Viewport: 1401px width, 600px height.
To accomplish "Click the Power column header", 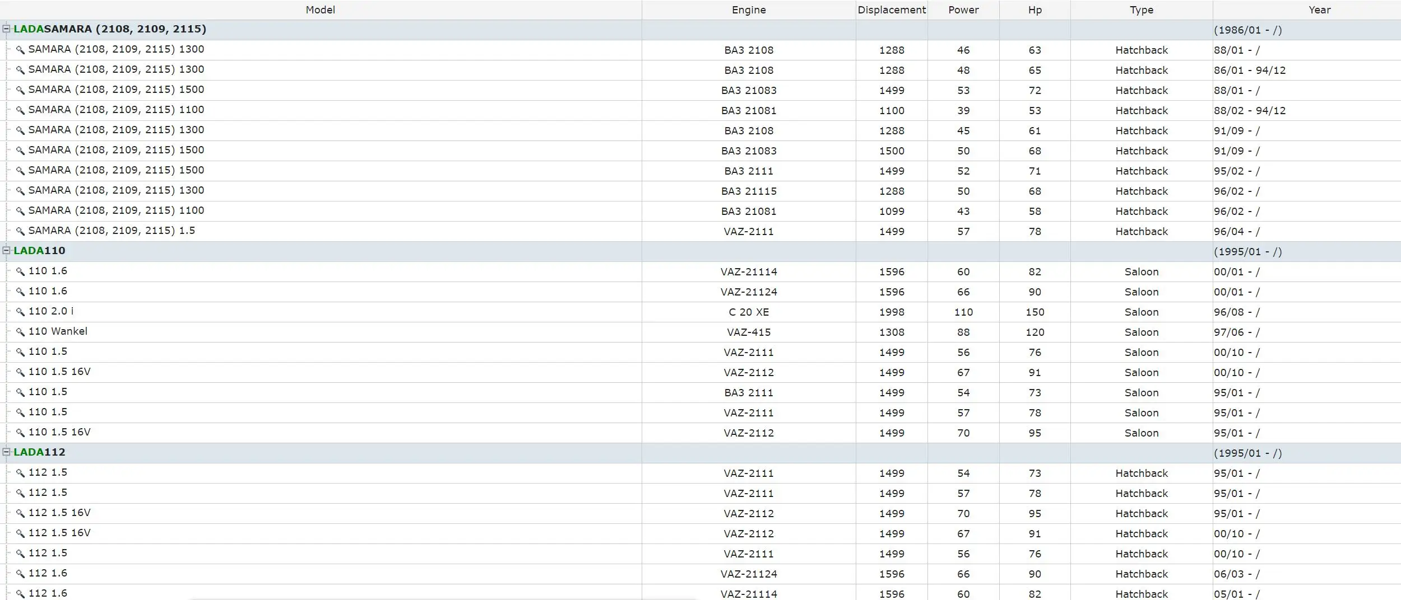I will [963, 10].
